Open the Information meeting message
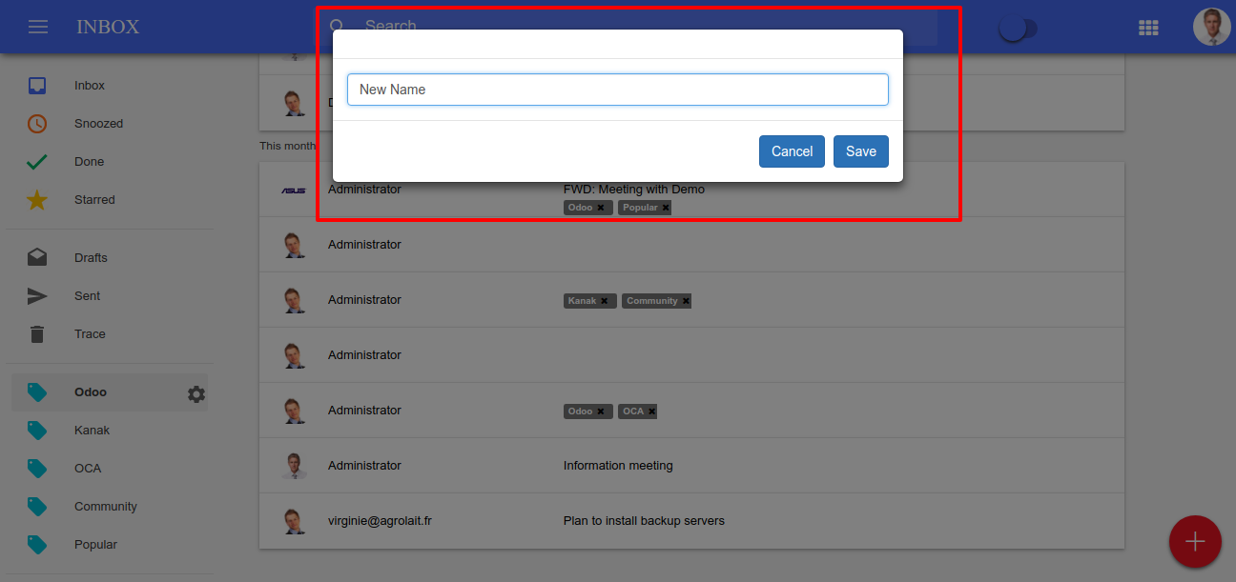This screenshot has height=582, width=1236. [x=618, y=466]
